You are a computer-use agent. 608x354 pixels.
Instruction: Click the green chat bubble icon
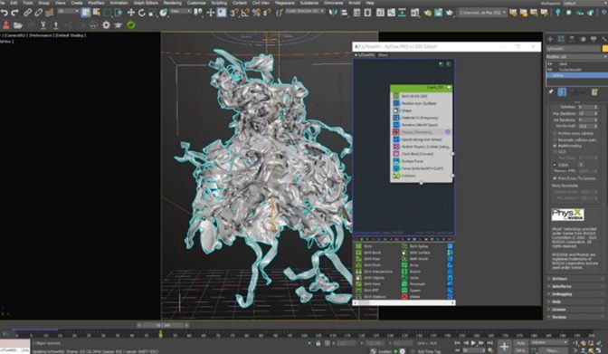(x=131, y=25)
